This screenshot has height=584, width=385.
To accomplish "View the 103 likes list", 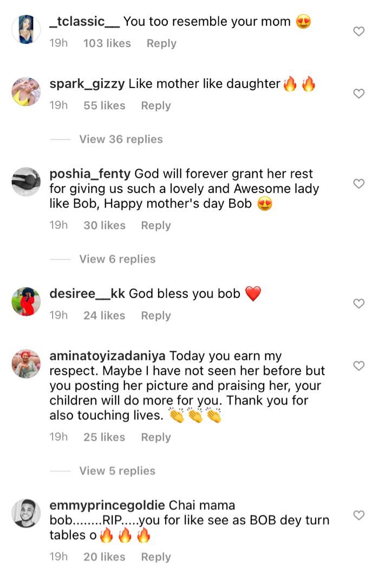I will click(107, 44).
